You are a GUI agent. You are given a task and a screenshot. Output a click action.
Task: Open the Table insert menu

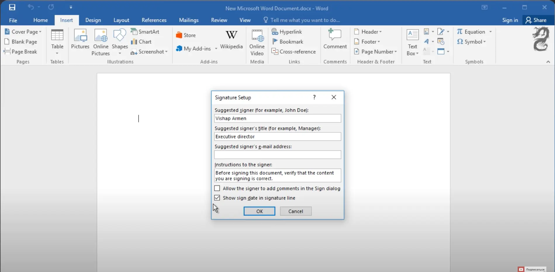click(x=57, y=42)
